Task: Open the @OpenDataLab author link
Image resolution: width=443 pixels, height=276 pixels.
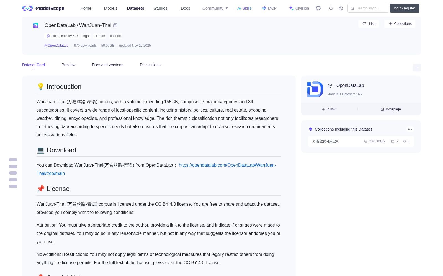Action: pos(56,46)
